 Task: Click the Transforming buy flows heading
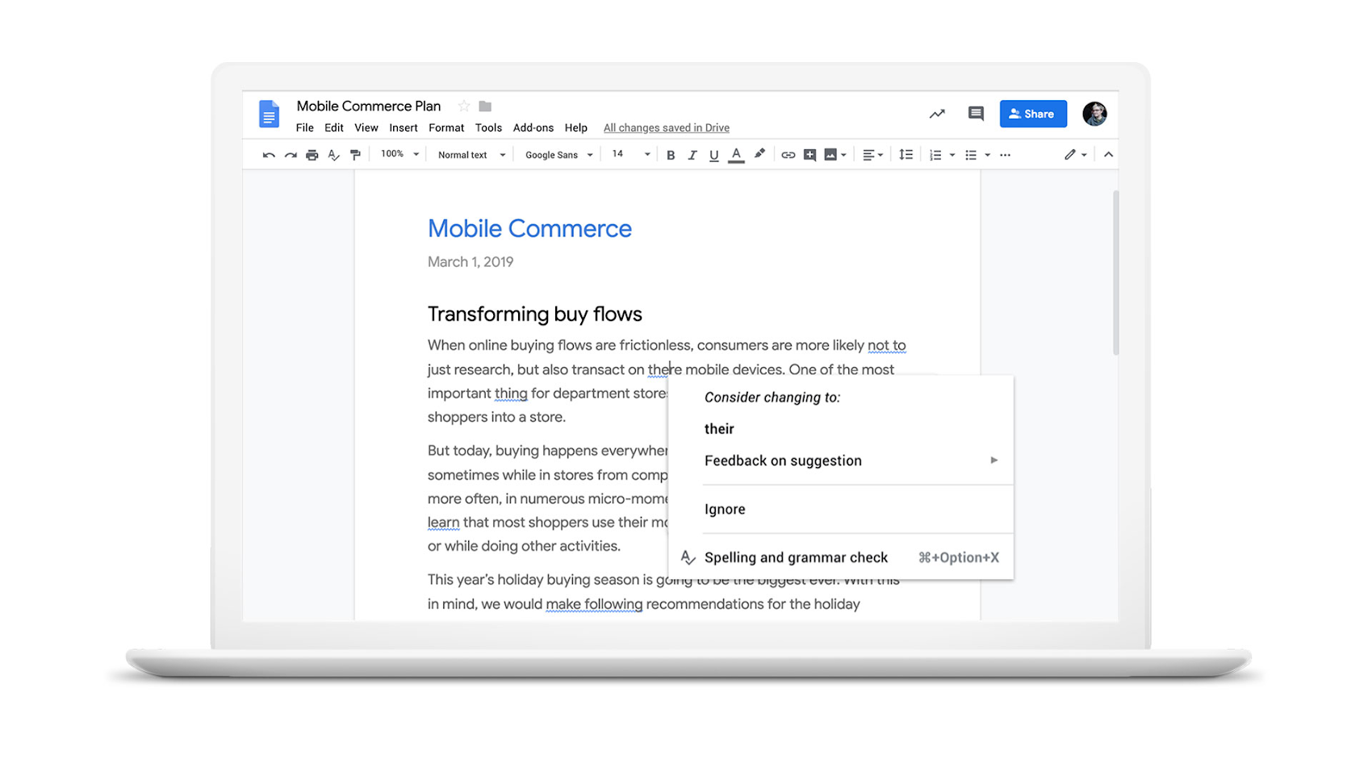(x=535, y=314)
